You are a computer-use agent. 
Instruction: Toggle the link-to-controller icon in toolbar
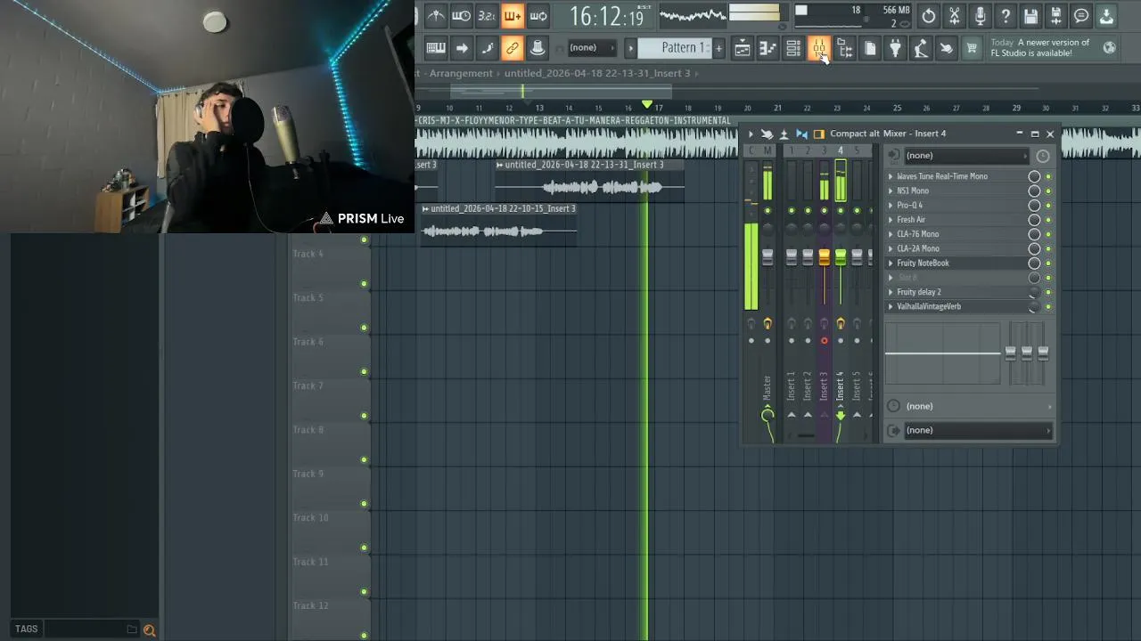click(x=512, y=48)
